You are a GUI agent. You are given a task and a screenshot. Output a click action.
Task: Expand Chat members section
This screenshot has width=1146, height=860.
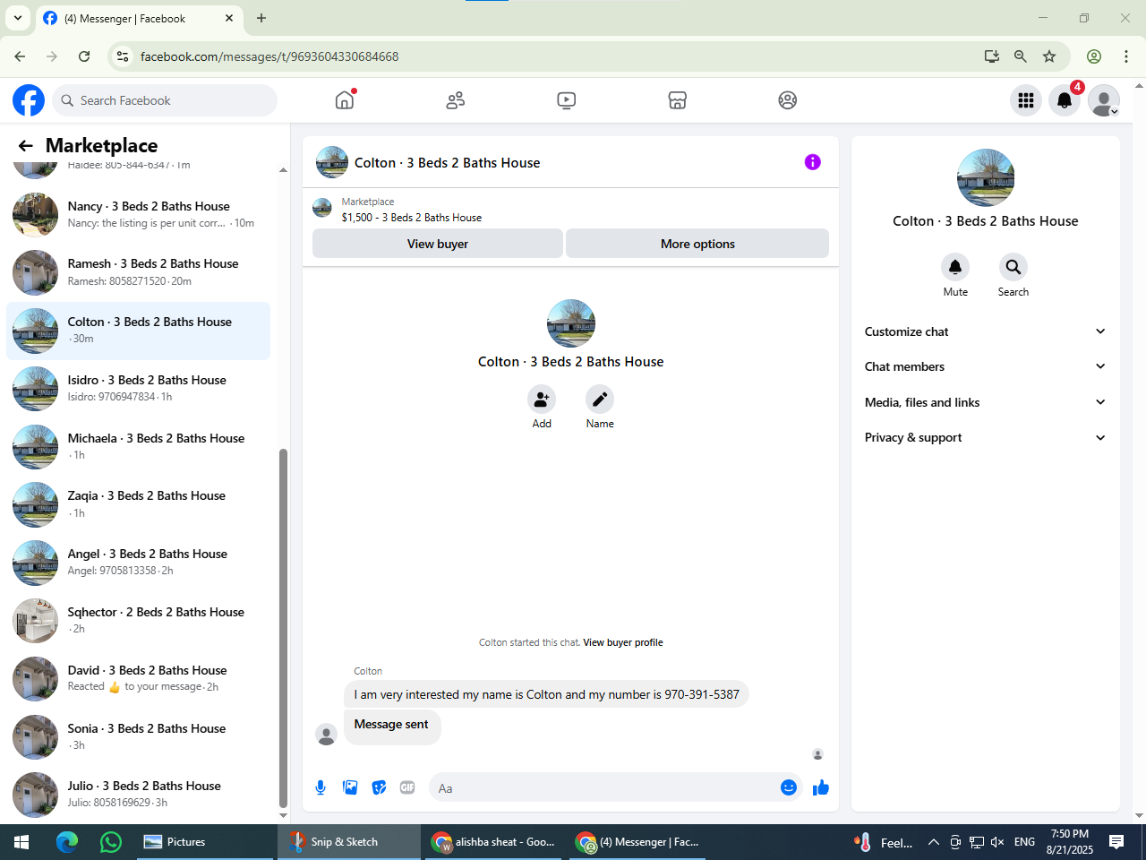(x=985, y=366)
